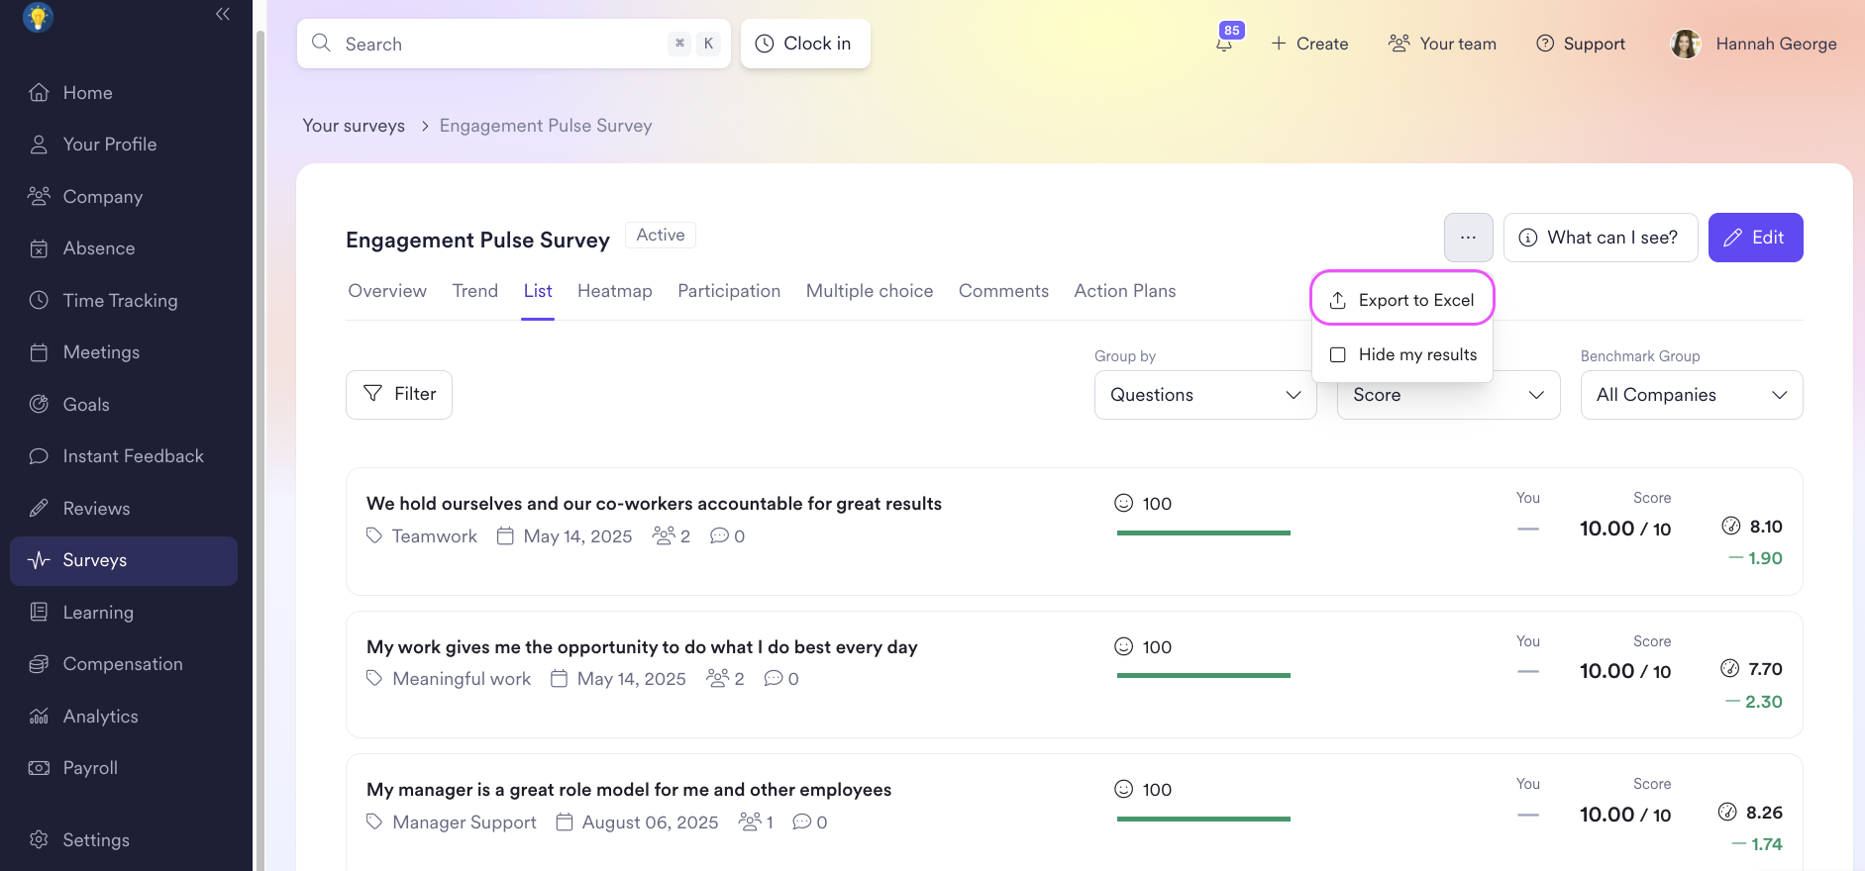Image resolution: width=1865 pixels, height=871 pixels.
Task: Expand the Questions group-by dropdown
Action: coord(1205,395)
